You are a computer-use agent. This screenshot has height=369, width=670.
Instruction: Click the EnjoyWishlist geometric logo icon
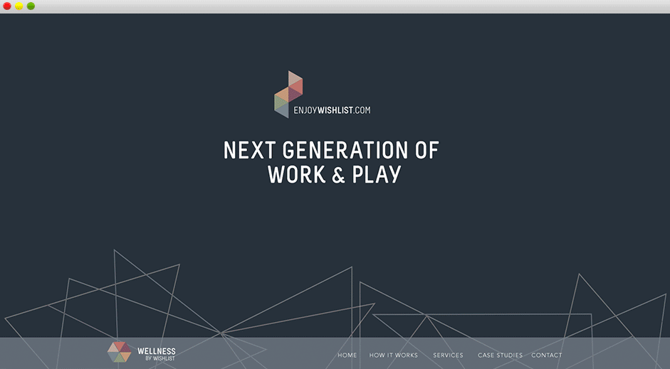[288, 95]
